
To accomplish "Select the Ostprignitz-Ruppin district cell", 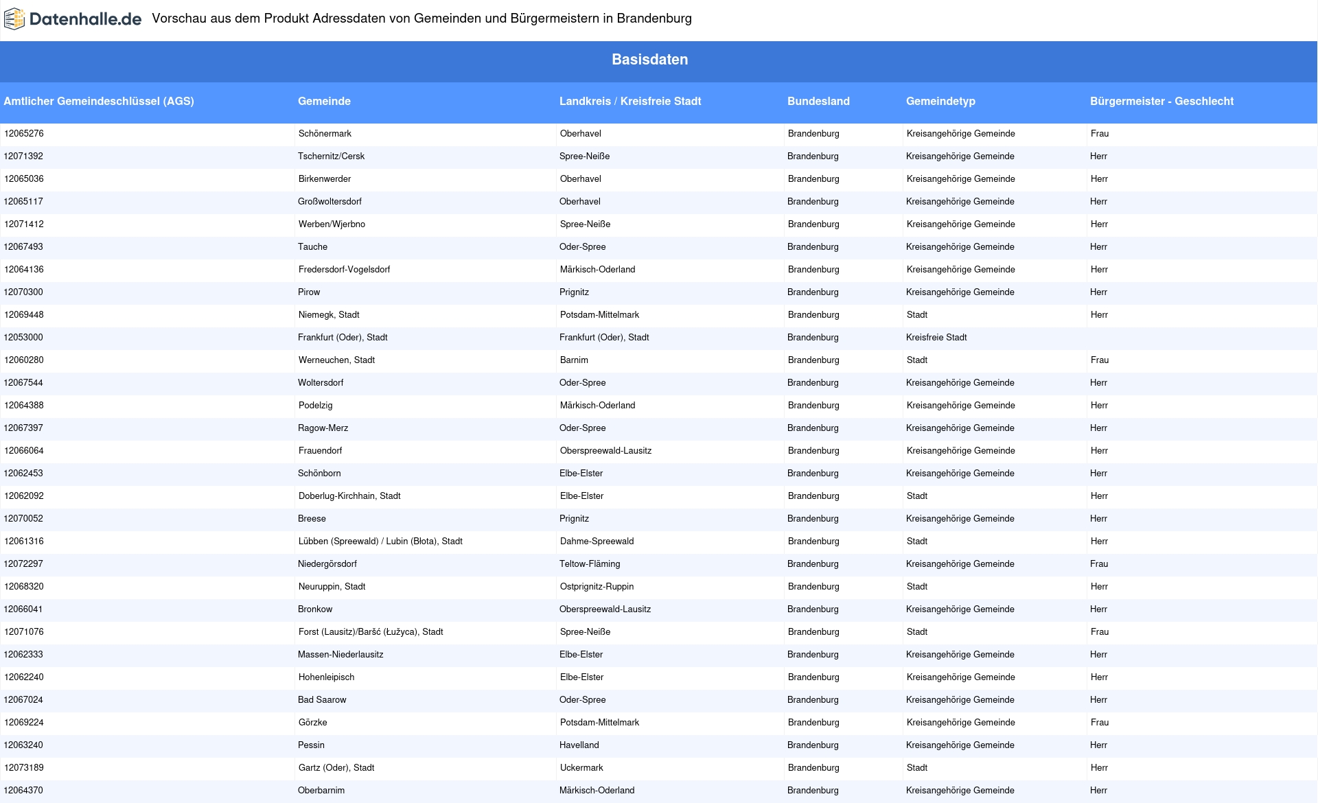I will 670,587.
